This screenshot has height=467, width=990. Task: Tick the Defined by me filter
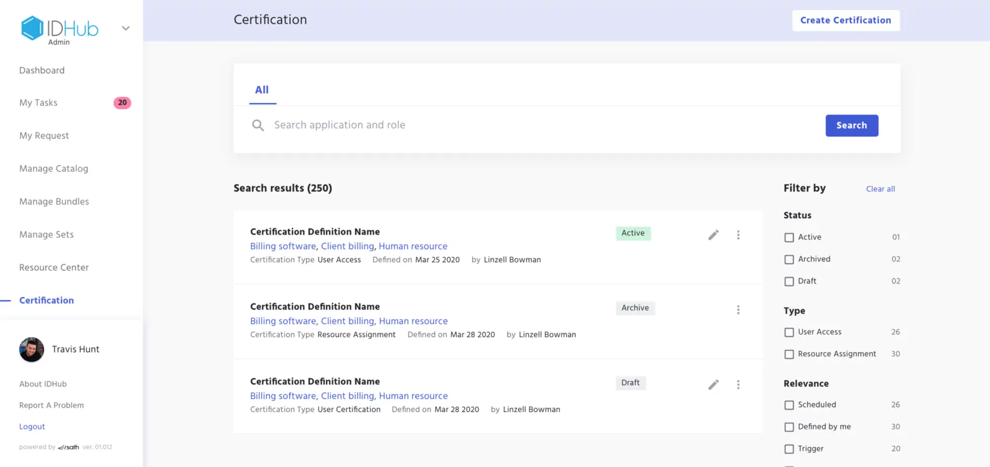pyautogui.click(x=789, y=427)
